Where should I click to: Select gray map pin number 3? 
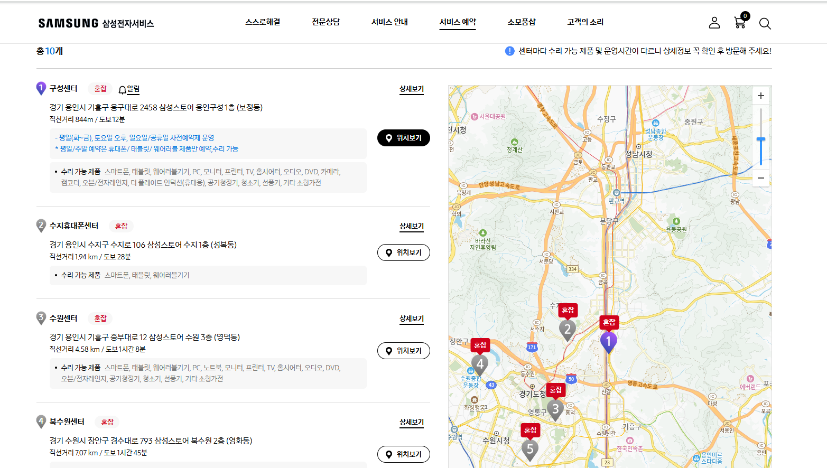pyautogui.click(x=555, y=409)
